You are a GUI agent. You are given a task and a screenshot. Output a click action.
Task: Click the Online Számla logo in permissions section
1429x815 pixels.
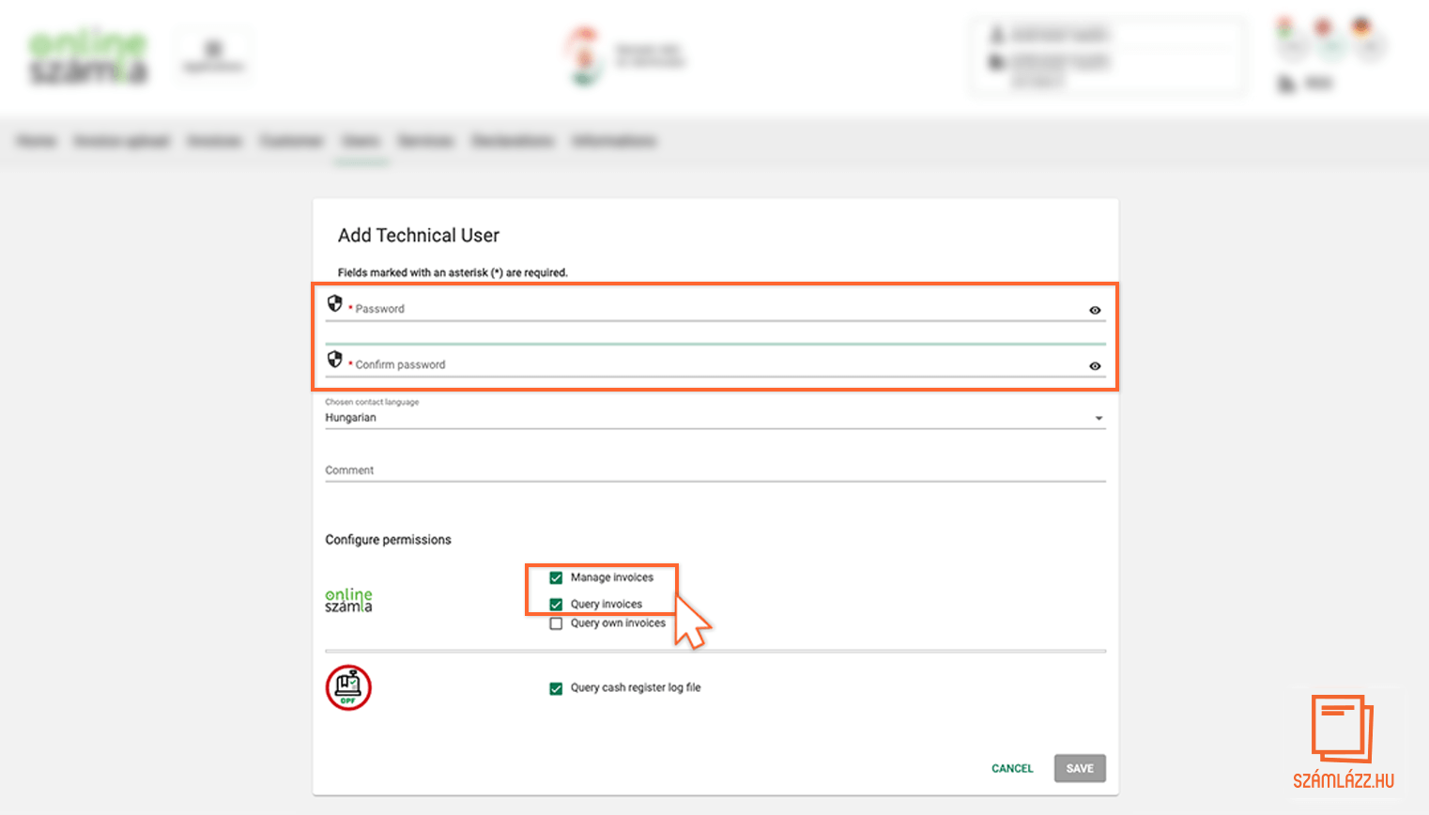pos(348,600)
